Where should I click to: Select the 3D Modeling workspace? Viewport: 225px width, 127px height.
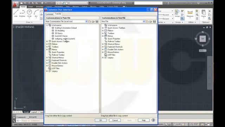[59, 31]
